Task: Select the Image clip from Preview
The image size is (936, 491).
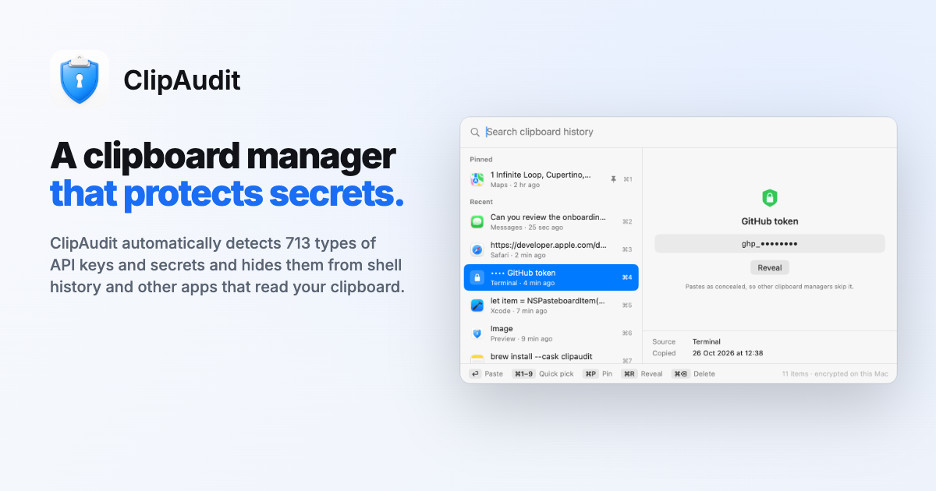Action: click(551, 334)
